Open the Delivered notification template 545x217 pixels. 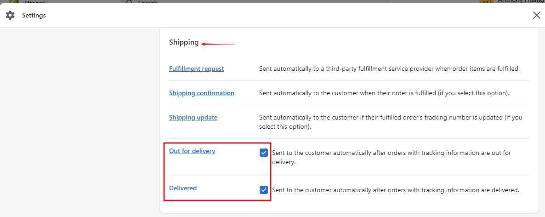[x=182, y=188]
